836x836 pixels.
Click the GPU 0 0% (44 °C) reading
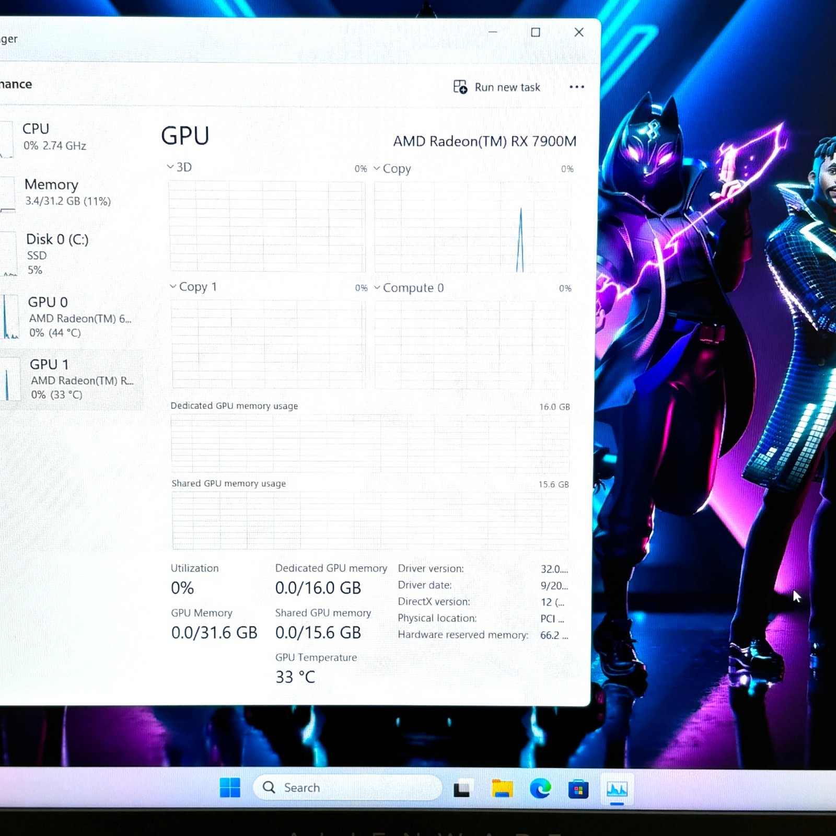(x=55, y=333)
